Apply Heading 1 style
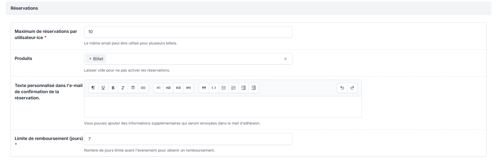 coord(158,88)
